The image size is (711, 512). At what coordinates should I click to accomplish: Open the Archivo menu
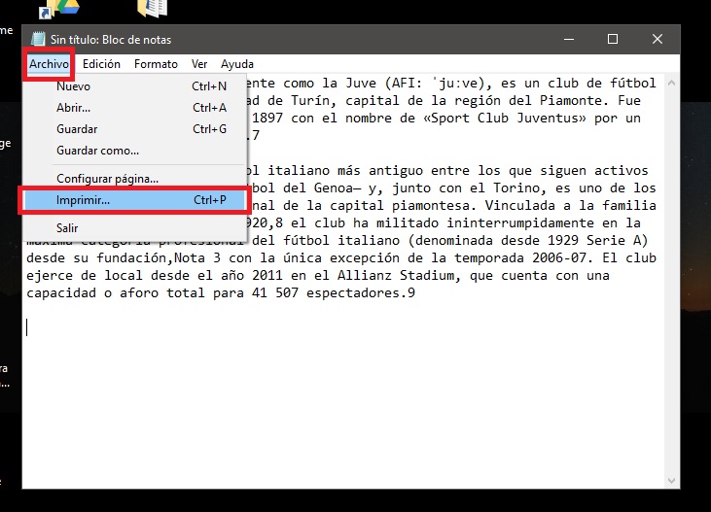[49, 64]
